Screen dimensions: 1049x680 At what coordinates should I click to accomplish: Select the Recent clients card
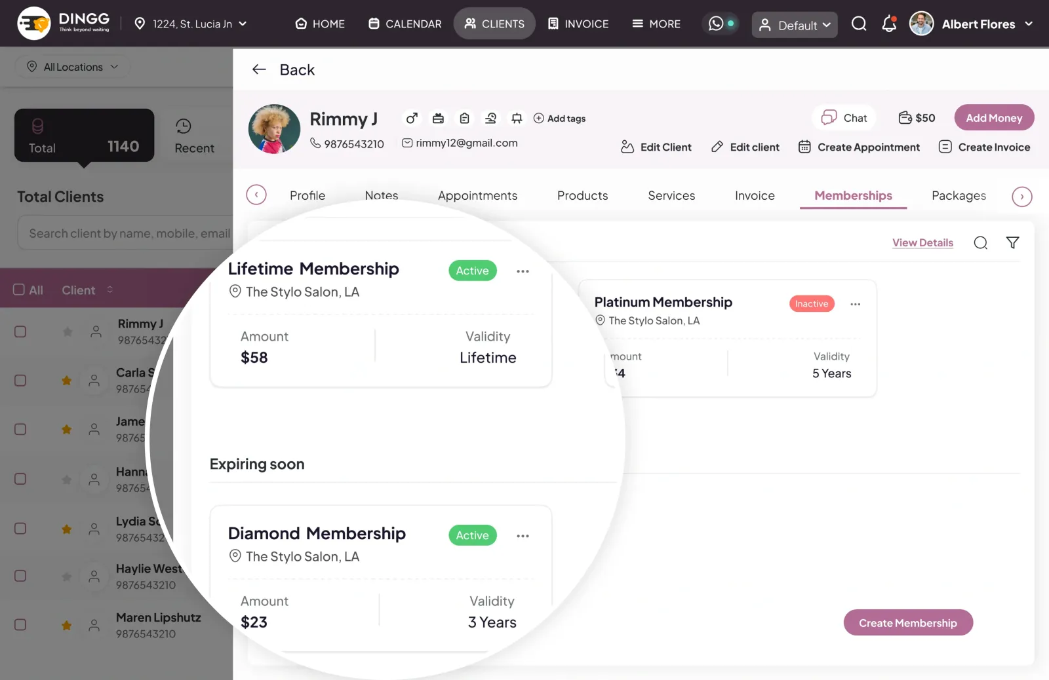(195, 136)
